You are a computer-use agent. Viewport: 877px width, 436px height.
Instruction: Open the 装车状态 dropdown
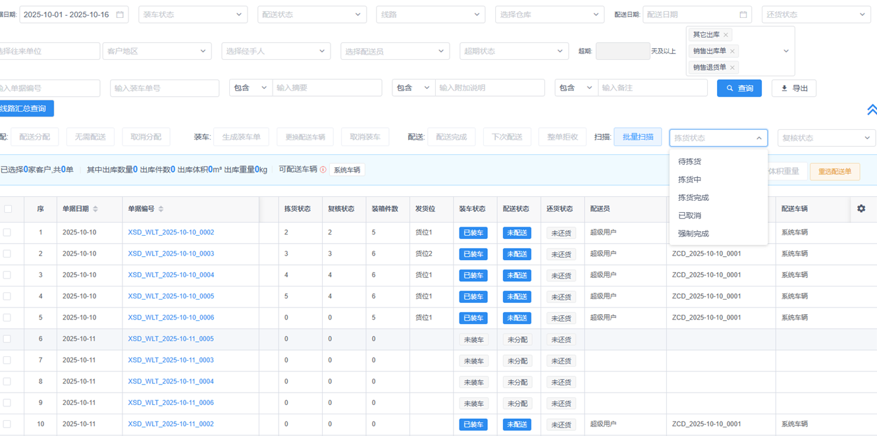click(x=193, y=14)
